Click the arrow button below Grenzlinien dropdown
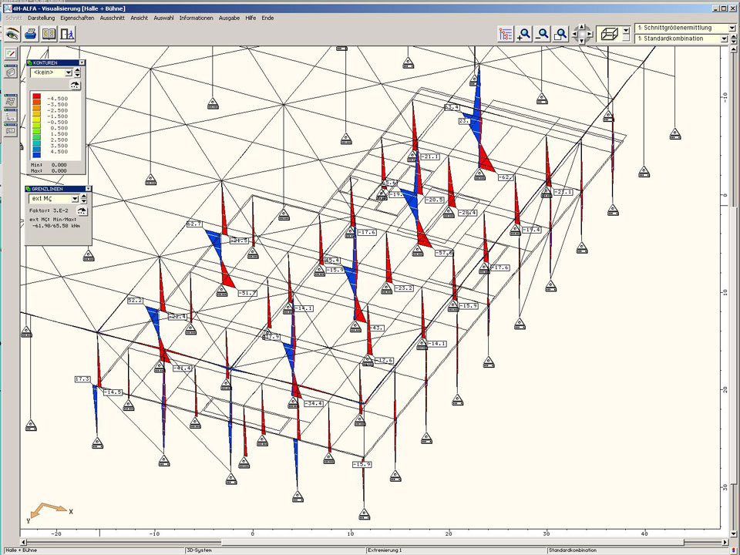Image resolution: width=740 pixels, height=555 pixels. tap(82, 210)
